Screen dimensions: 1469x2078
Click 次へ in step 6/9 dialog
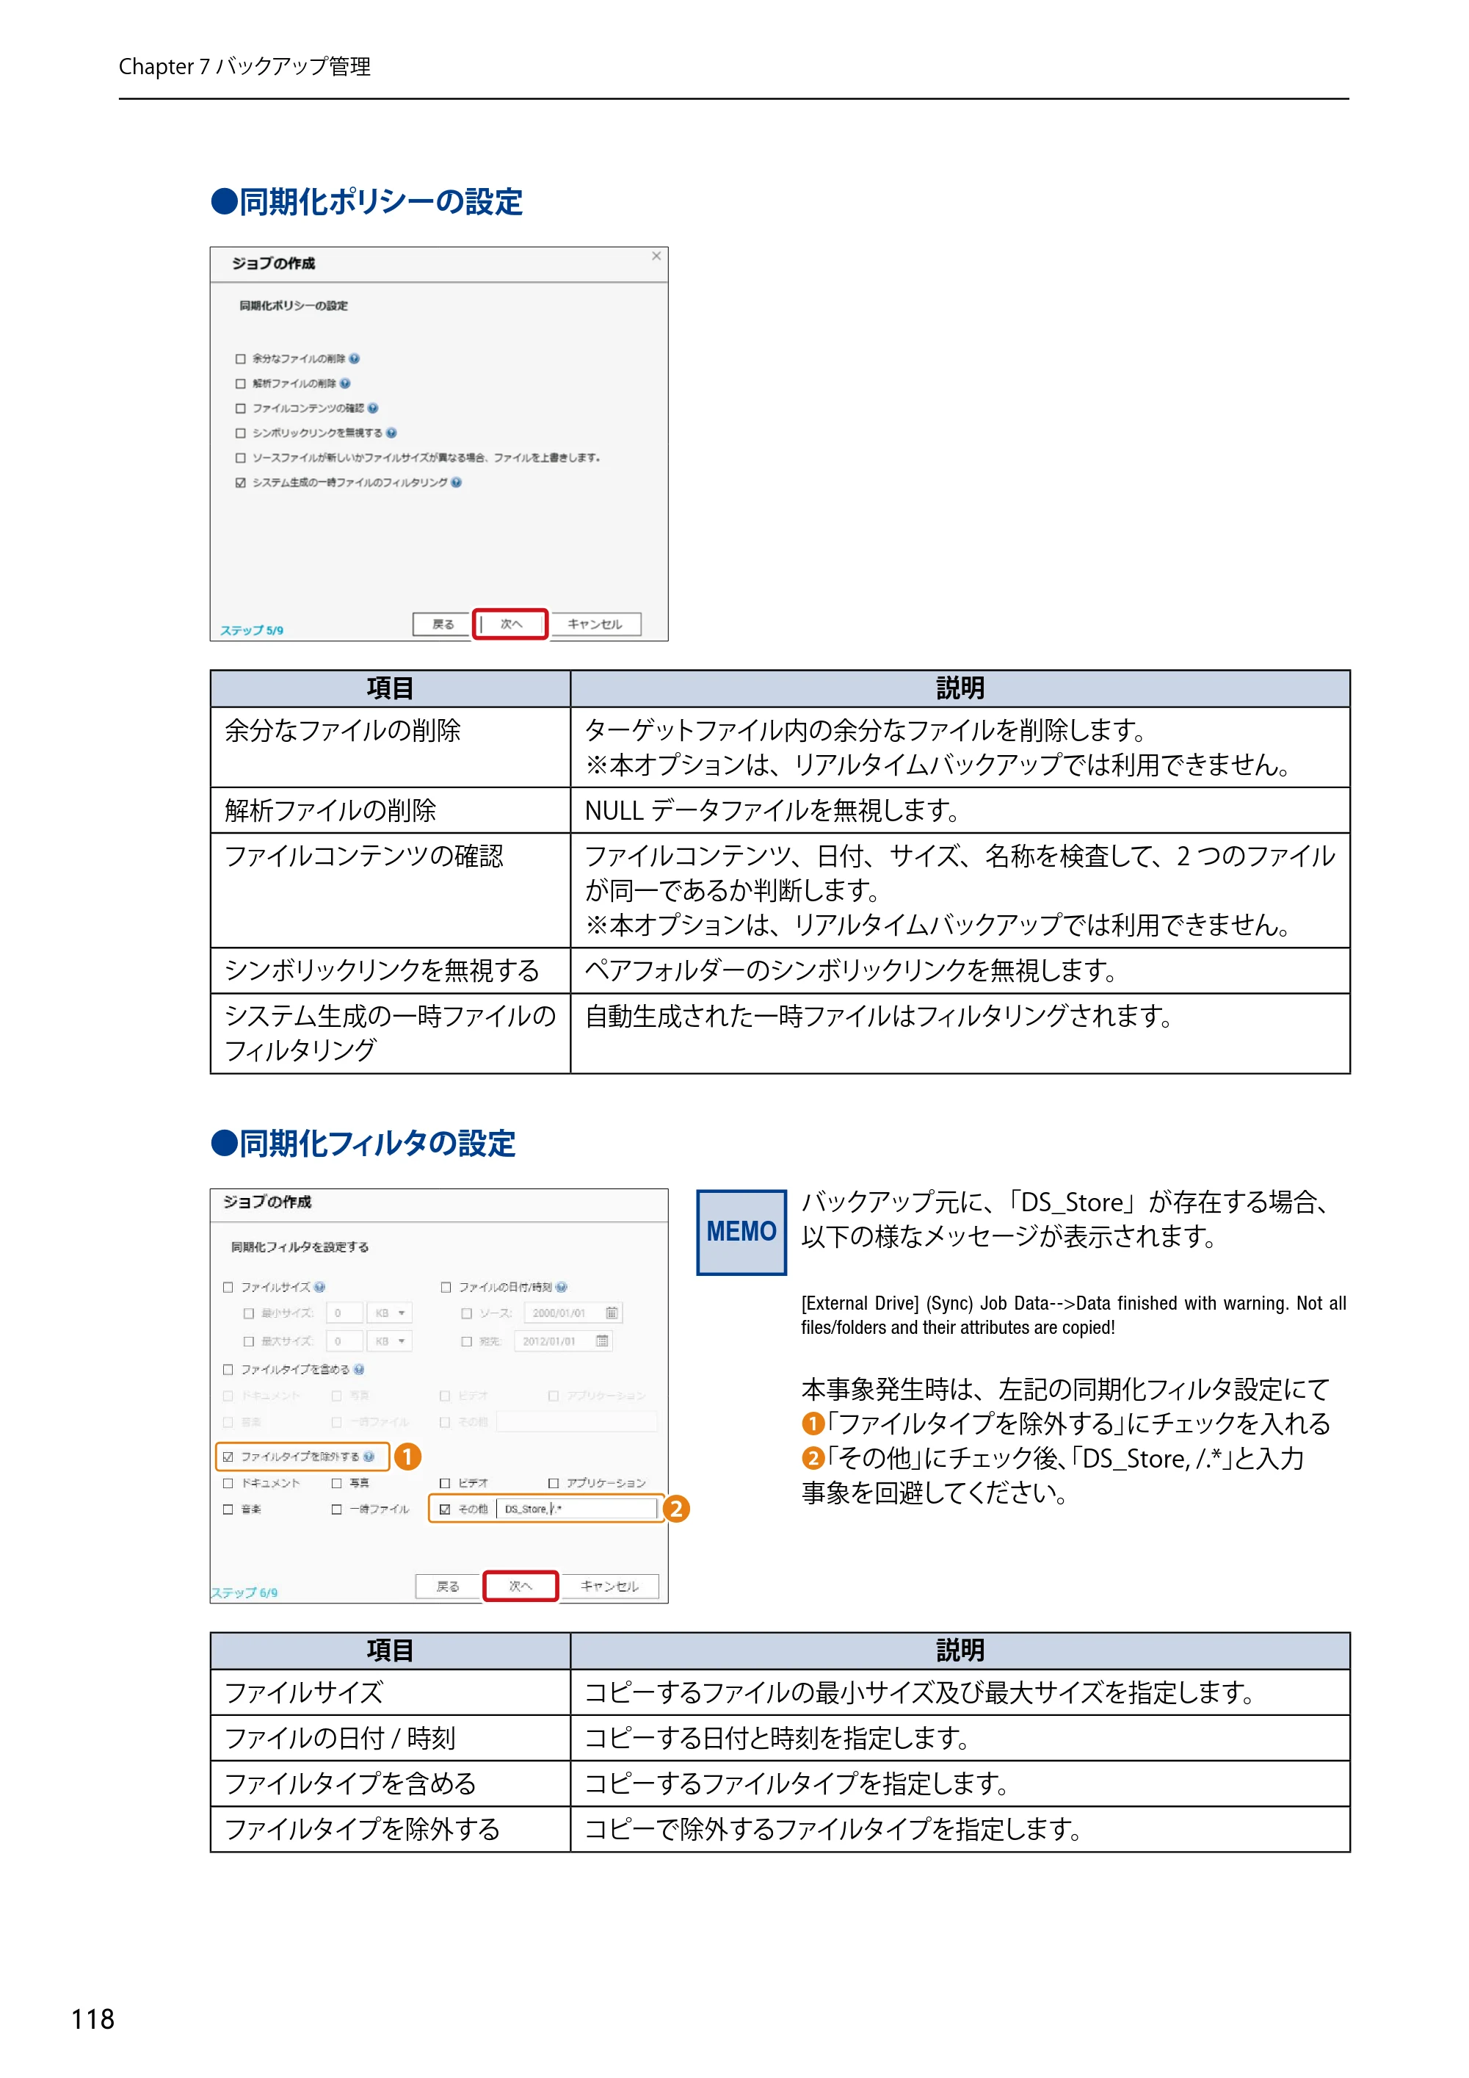(x=520, y=1586)
